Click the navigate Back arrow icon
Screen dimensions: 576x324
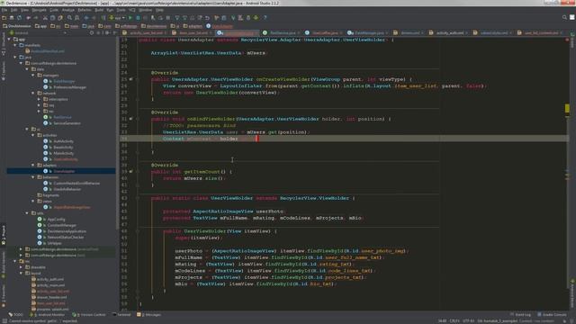[x=86, y=18]
